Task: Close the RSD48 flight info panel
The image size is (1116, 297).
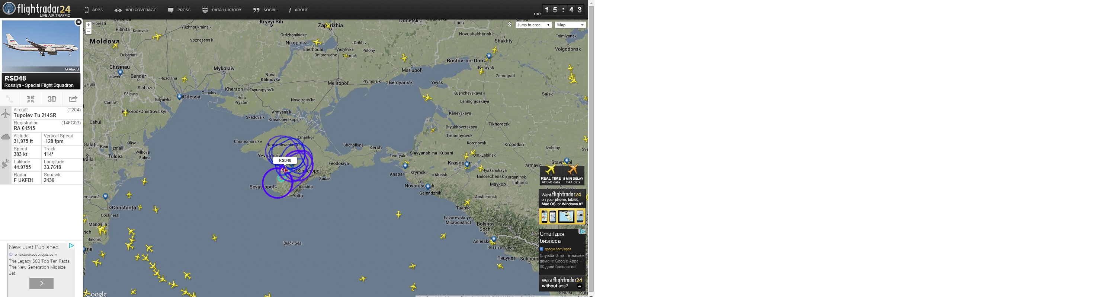Action: click(78, 22)
